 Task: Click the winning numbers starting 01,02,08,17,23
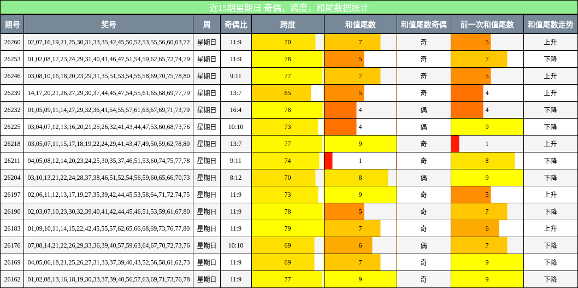109,59
